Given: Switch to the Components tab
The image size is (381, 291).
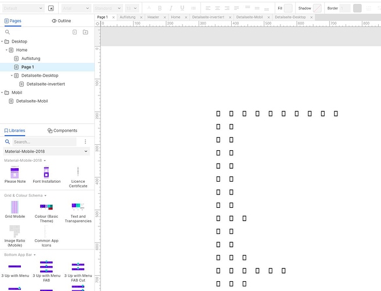Looking at the screenshot, I should coord(62,130).
